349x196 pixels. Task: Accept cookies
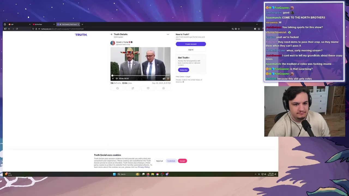point(182,161)
